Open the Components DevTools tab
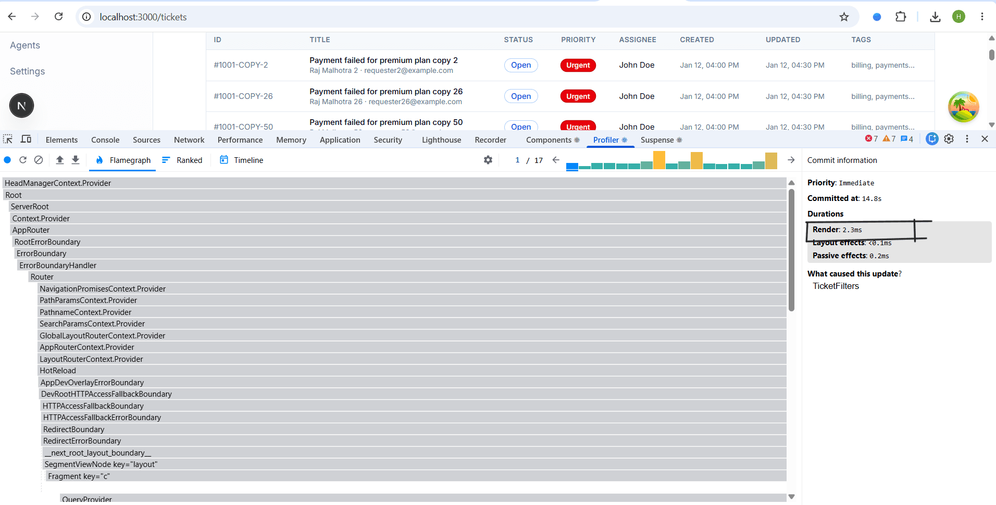The image size is (996, 505). click(x=553, y=140)
